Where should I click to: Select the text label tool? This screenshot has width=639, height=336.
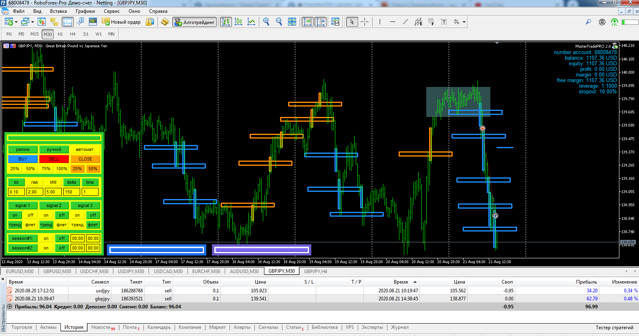[444, 22]
